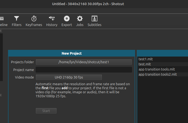Viewport: 188px width, 123px height.
Task: Click the Shotcut window title bar
Action: pos(94,4)
